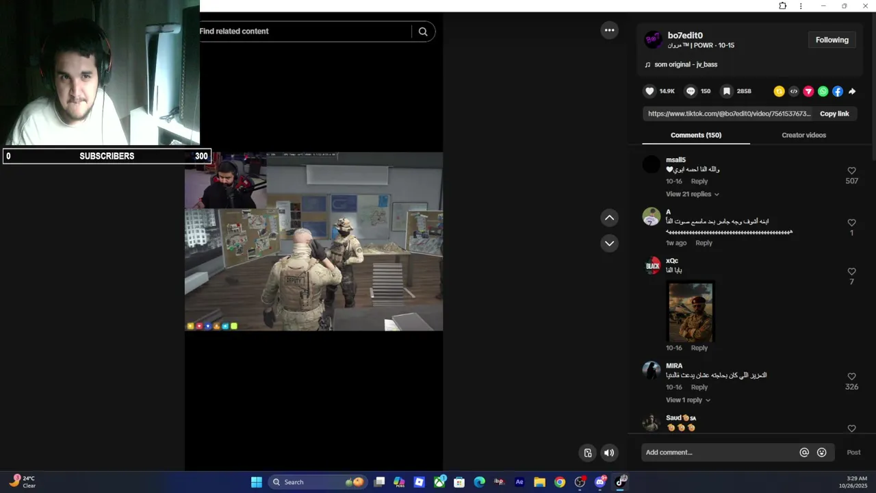
Task: Switch to Creator videos tab
Action: (803, 135)
